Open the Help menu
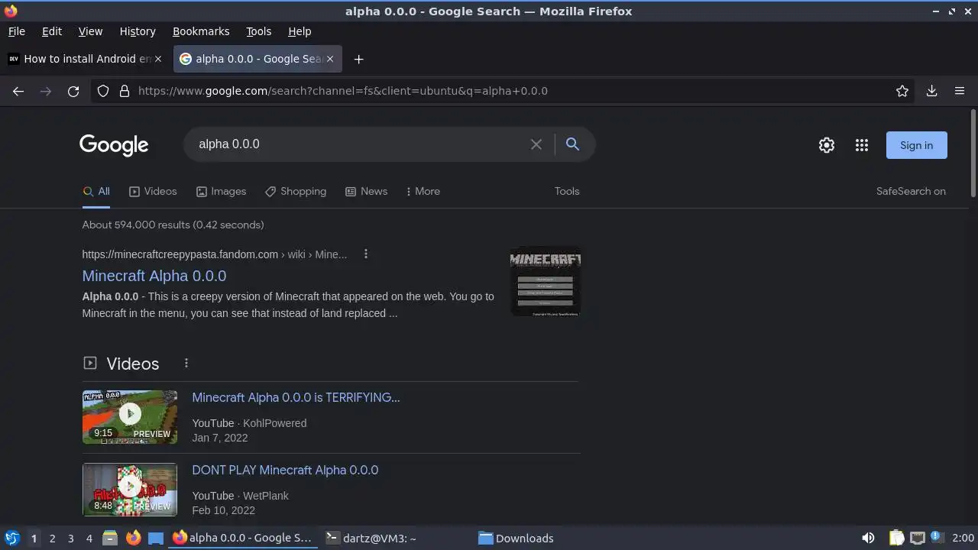Viewport: 978px width, 550px height. [300, 31]
